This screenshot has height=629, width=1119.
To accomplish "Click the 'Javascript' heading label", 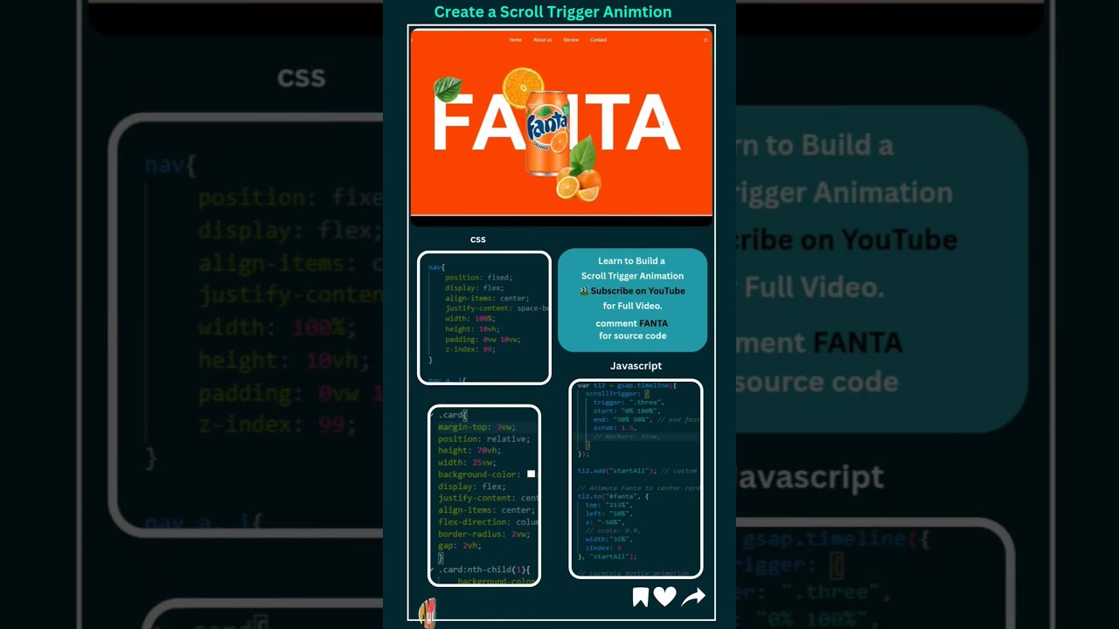I will point(636,366).
